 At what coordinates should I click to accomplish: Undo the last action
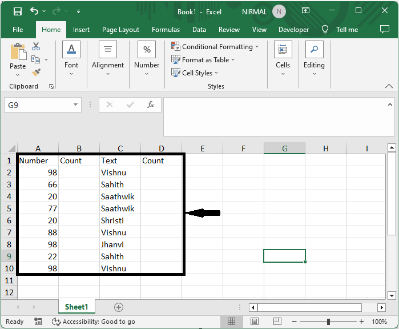coord(34,11)
